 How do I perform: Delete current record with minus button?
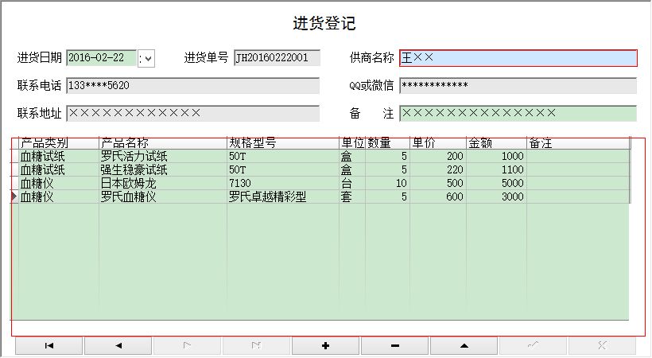pos(394,345)
